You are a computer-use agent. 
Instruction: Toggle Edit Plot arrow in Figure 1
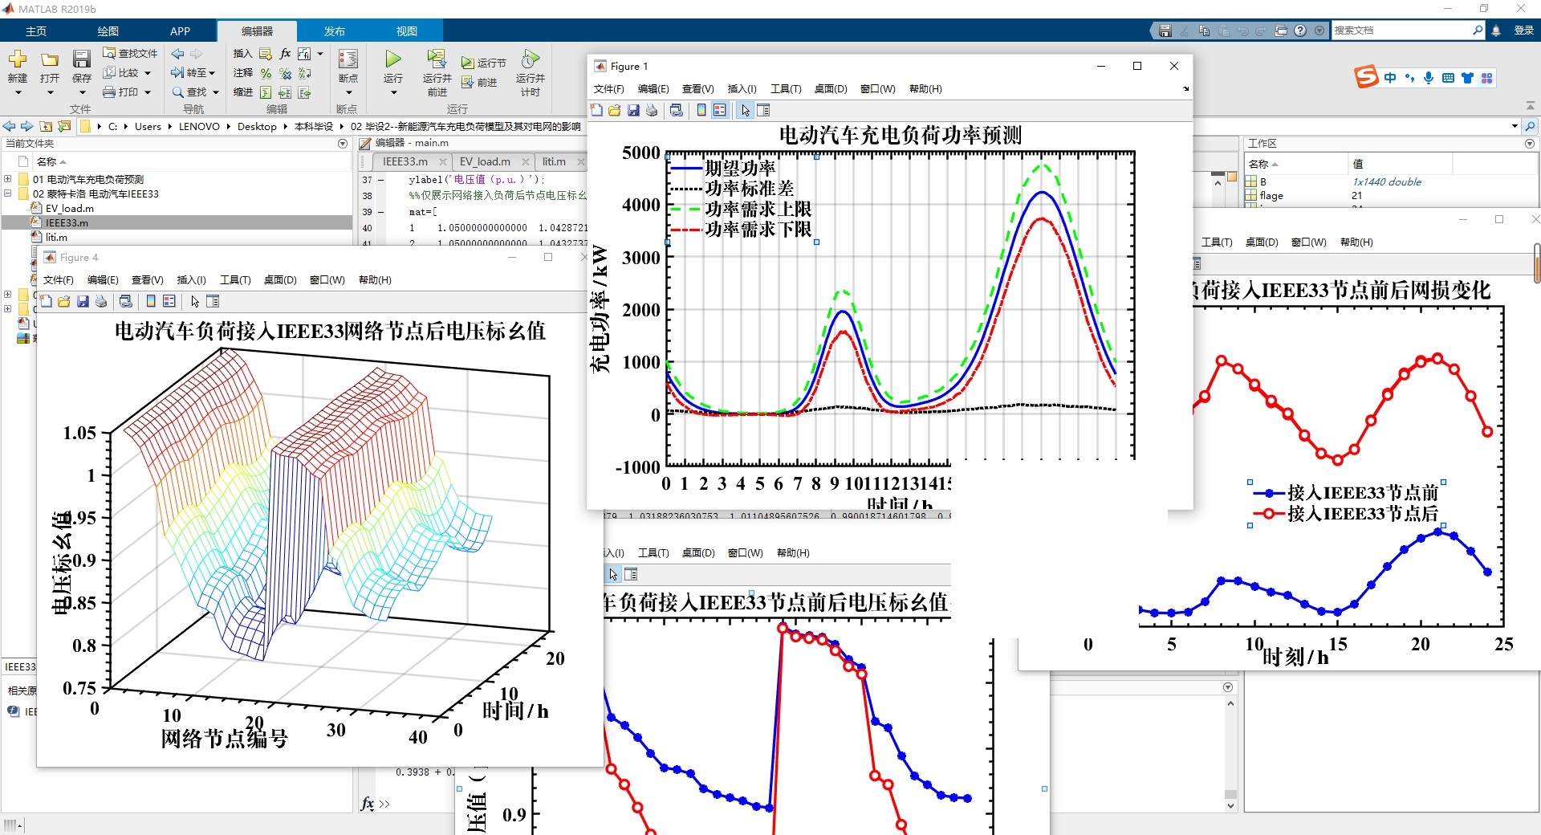point(746,110)
